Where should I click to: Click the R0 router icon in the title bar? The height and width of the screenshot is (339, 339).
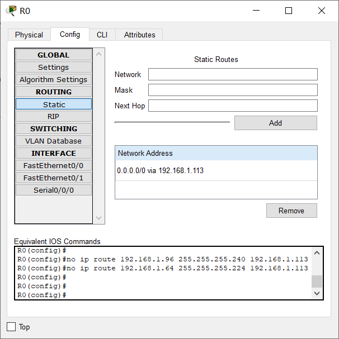pyautogui.click(x=11, y=11)
